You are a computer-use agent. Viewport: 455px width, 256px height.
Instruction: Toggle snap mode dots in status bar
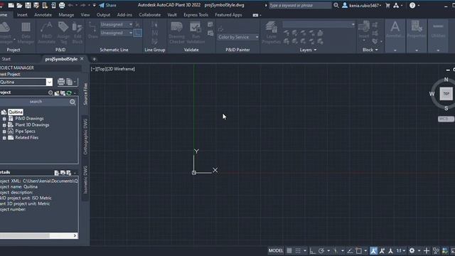pyautogui.click(x=298, y=251)
